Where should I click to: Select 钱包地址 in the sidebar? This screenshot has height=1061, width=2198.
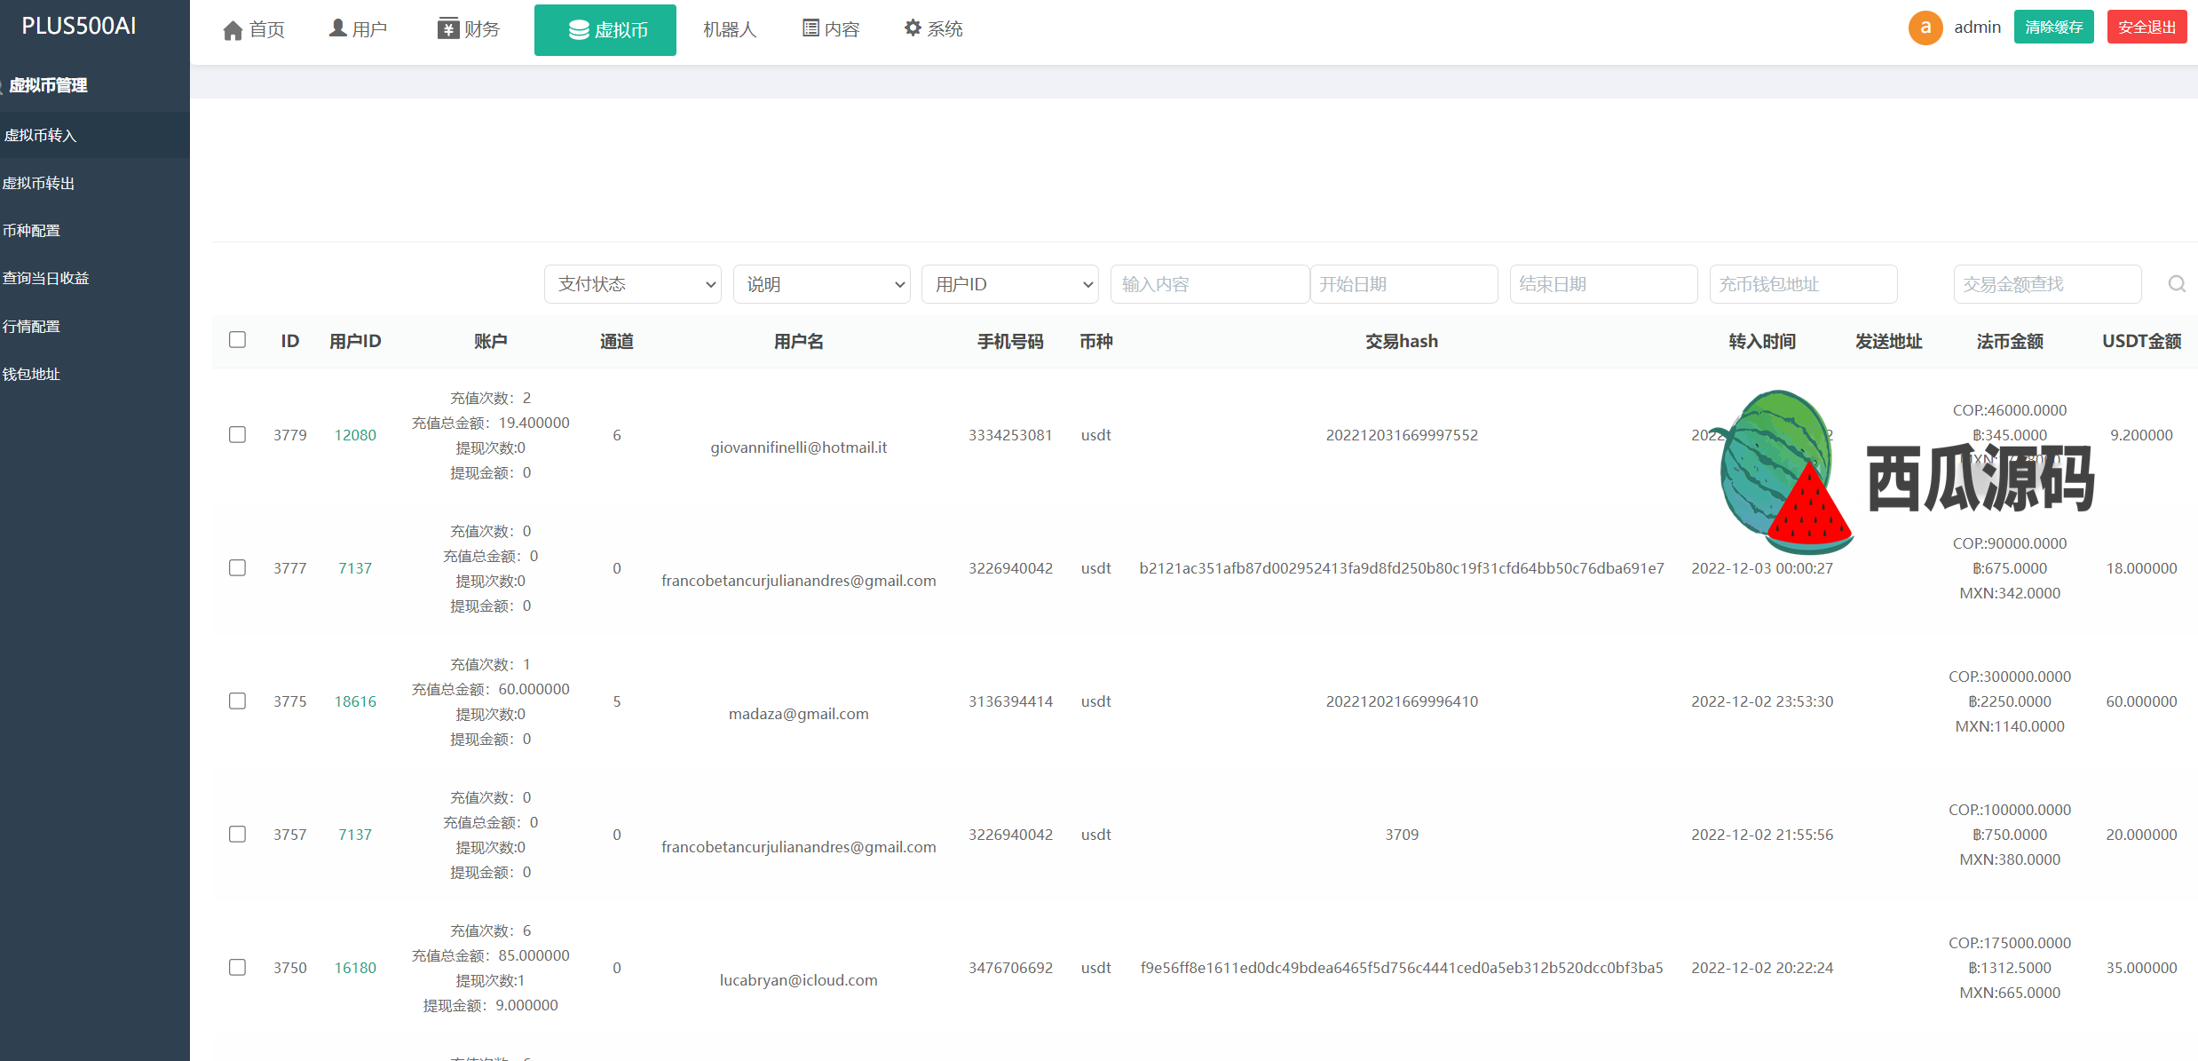point(95,374)
